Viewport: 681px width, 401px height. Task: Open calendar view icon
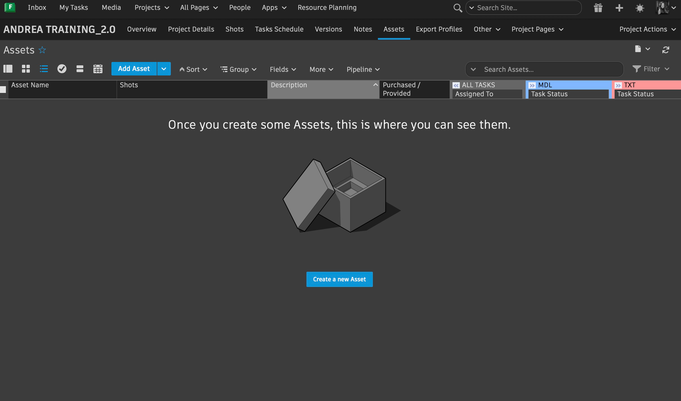click(98, 69)
